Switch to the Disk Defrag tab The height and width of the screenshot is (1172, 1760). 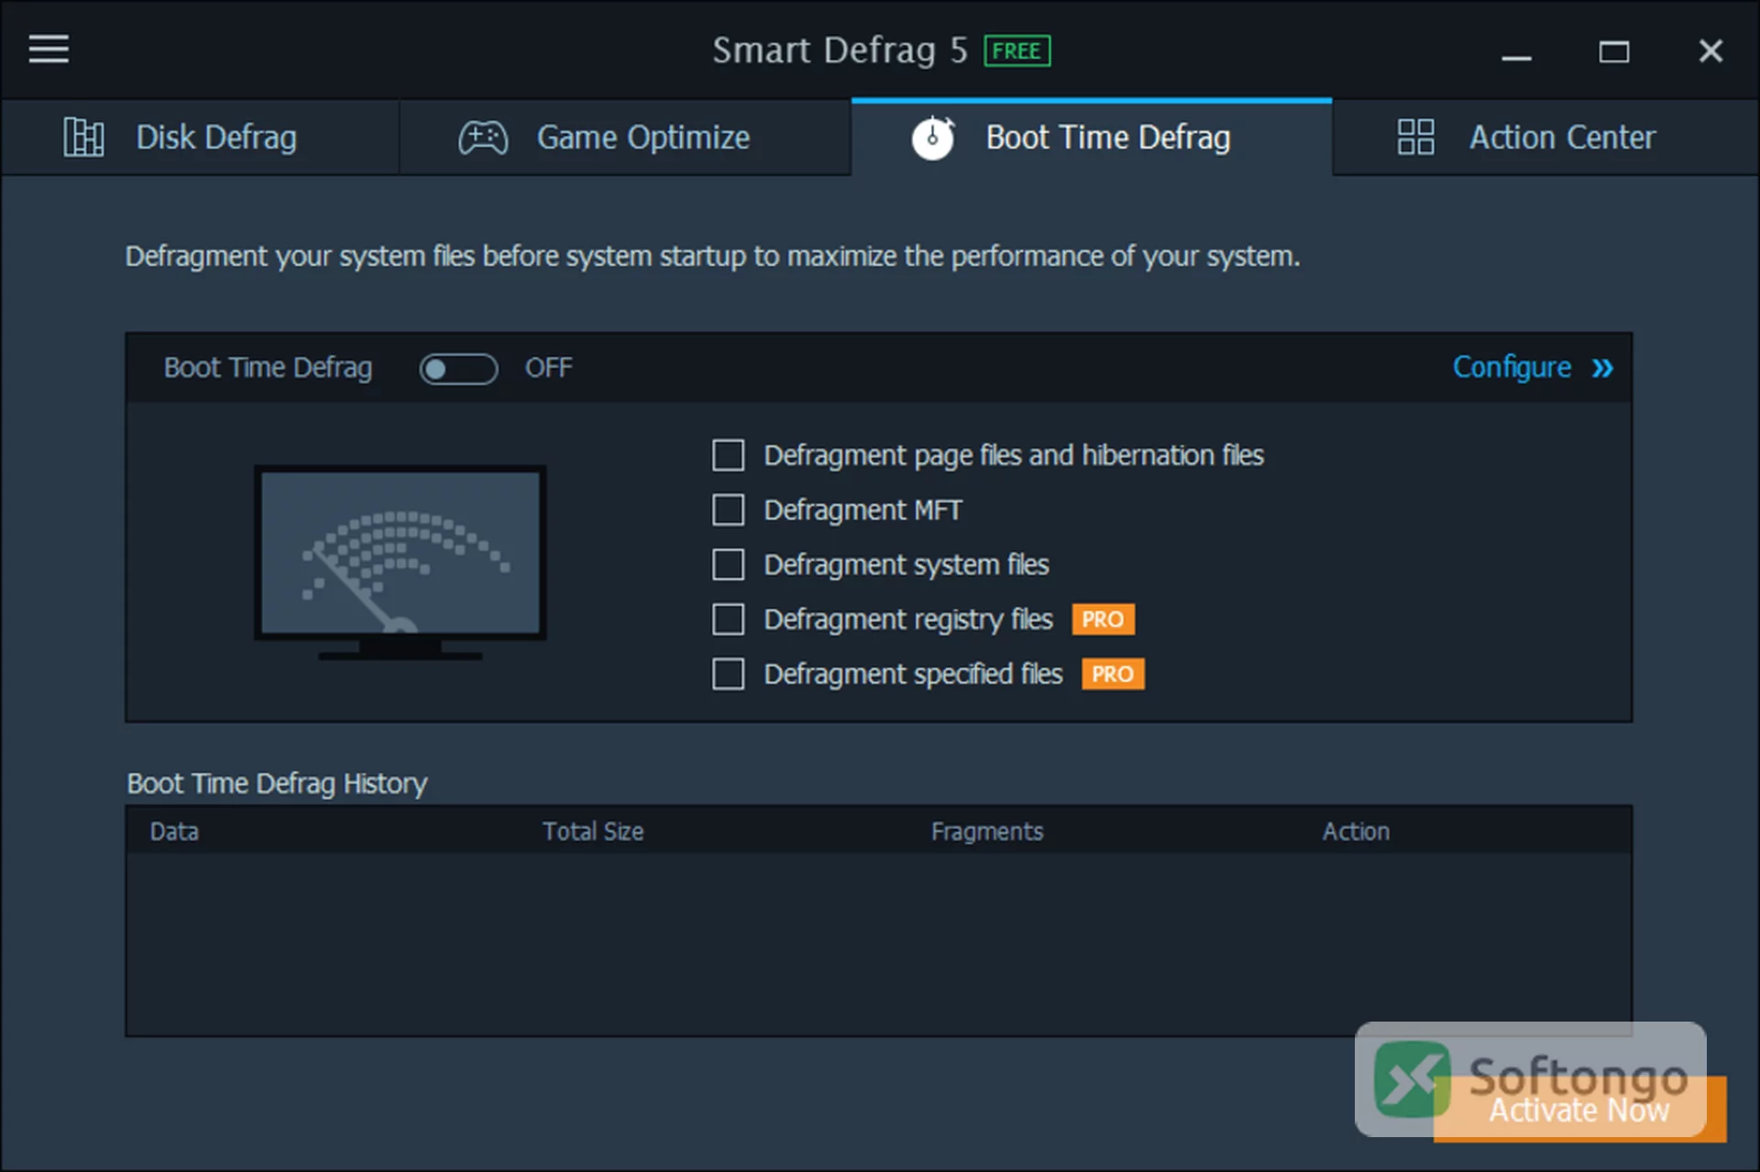(200, 138)
